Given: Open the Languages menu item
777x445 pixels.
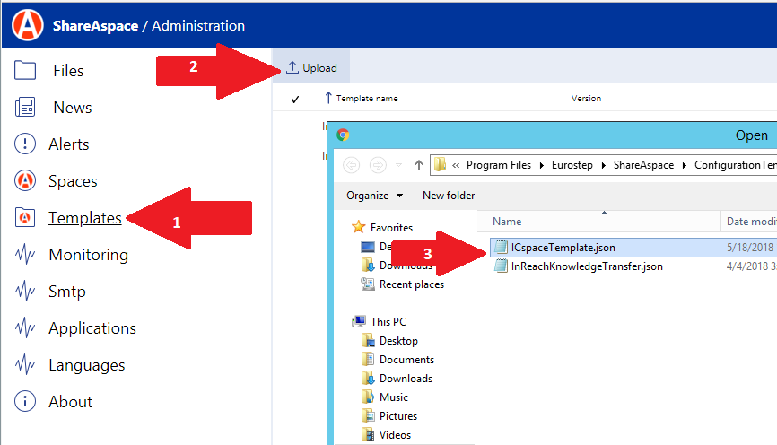Looking at the screenshot, I should pyautogui.click(x=87, y=365).
